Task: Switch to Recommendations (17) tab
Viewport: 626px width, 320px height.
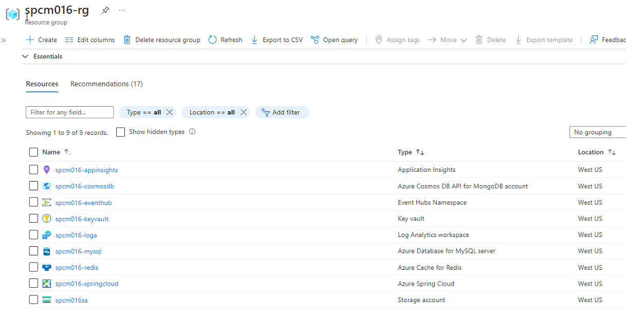Action: point(106,84)
